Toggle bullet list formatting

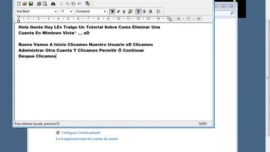click(159, 11)
